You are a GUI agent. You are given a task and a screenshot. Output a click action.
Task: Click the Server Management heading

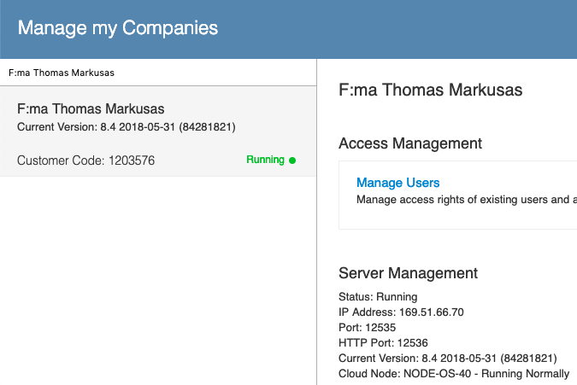point(408,273)
